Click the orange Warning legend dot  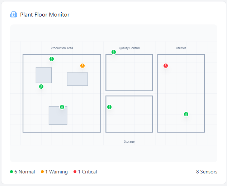click(x=42, y=172)
